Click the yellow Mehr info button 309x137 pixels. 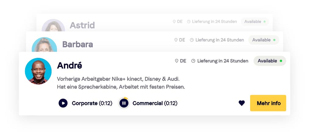[268, 103]
